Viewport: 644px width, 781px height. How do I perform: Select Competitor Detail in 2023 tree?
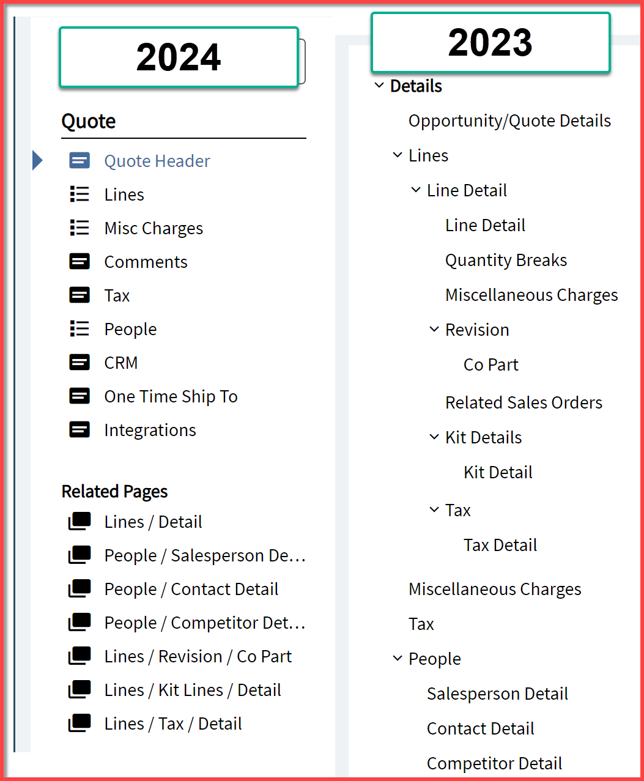(494, 764)
